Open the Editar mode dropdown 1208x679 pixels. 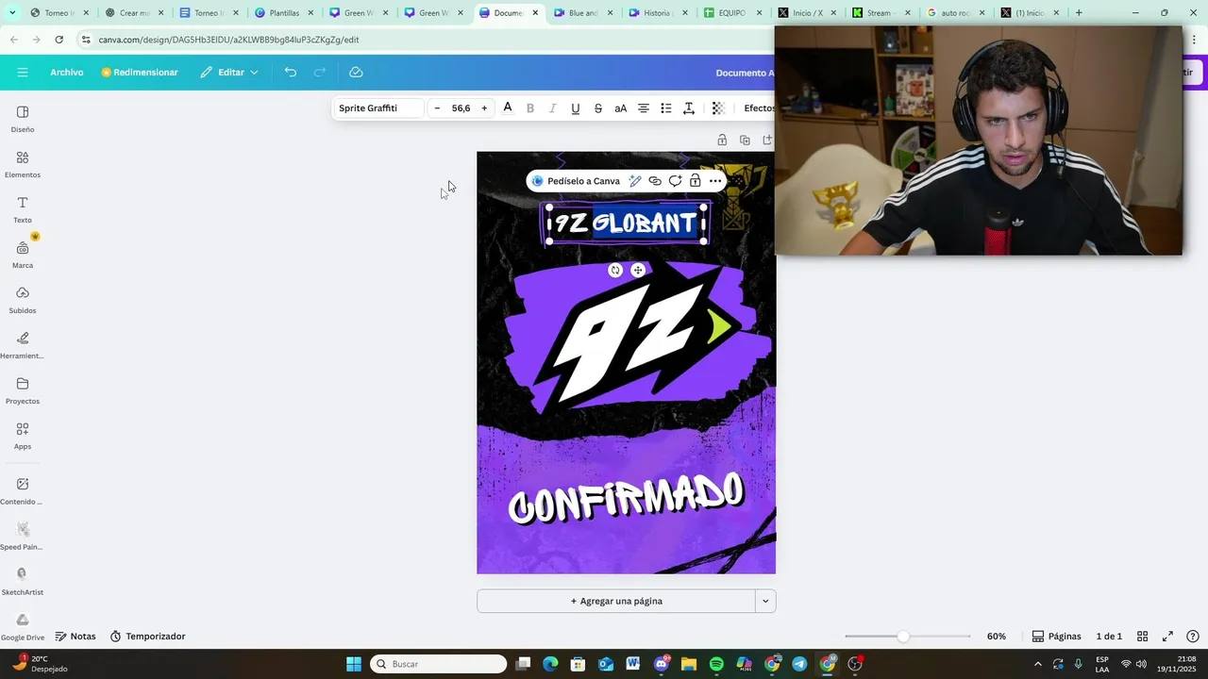229,73
